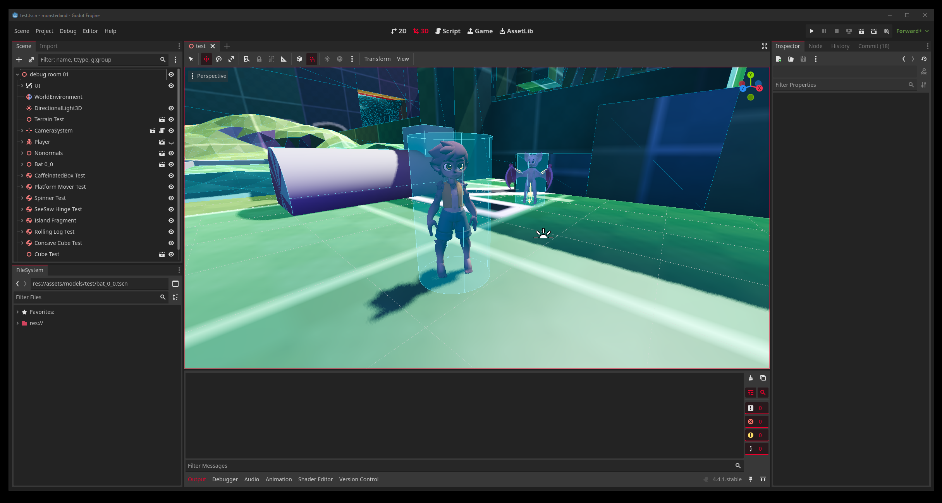This screenshot has height=503, width=942.
Task: Clear the output log
Action: [x=751, y=378]
